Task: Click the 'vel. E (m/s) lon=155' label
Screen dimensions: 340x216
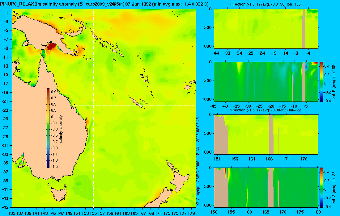Action: coord(334,81)
